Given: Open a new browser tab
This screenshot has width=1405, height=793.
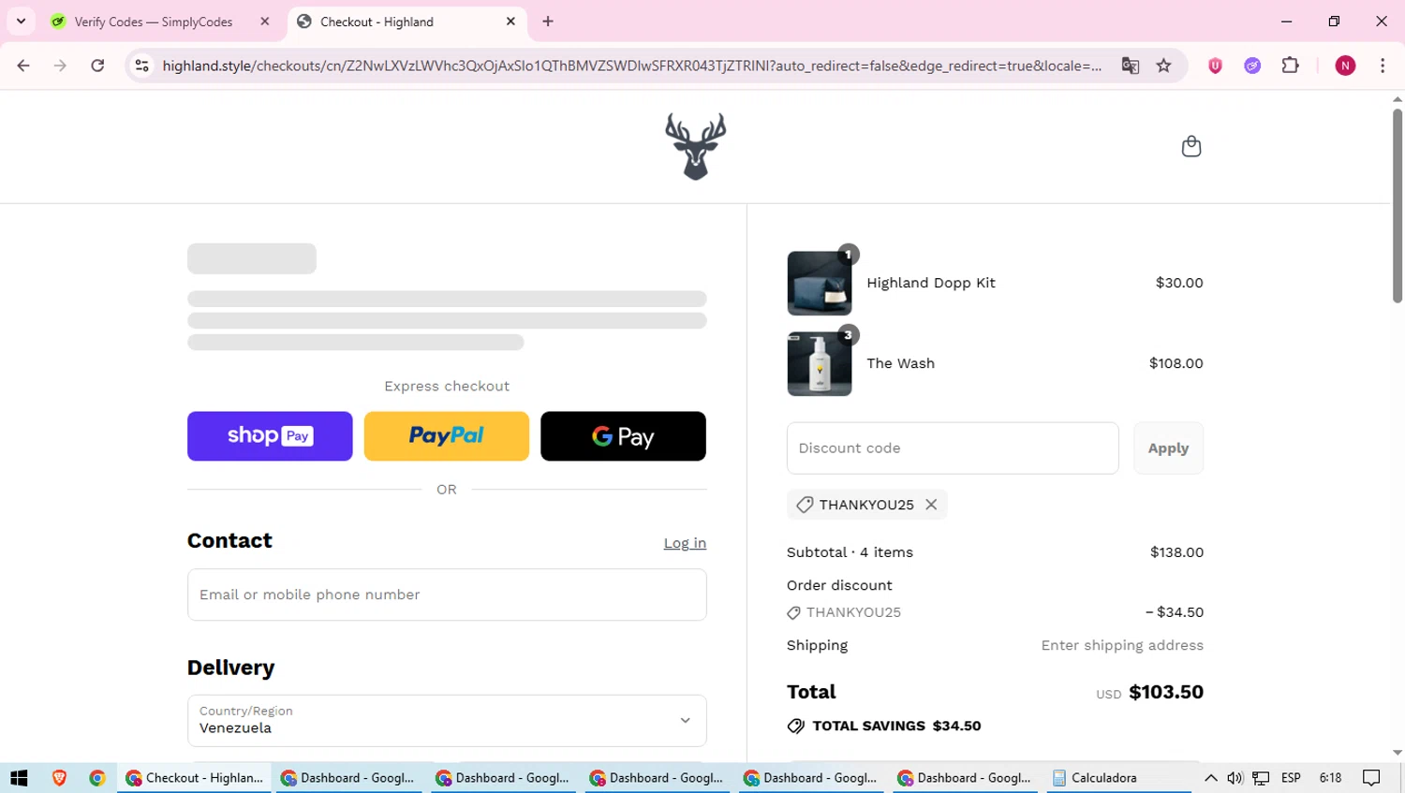Looking at the screenshot, I should click(548, 22).
